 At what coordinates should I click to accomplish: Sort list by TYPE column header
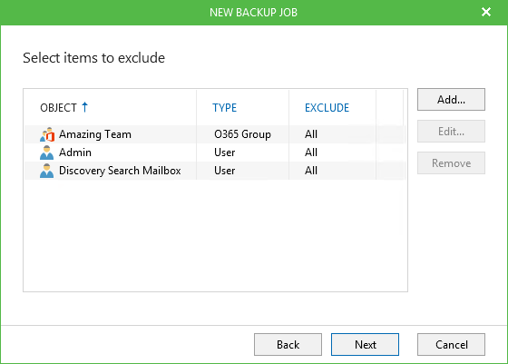[225, 108]
